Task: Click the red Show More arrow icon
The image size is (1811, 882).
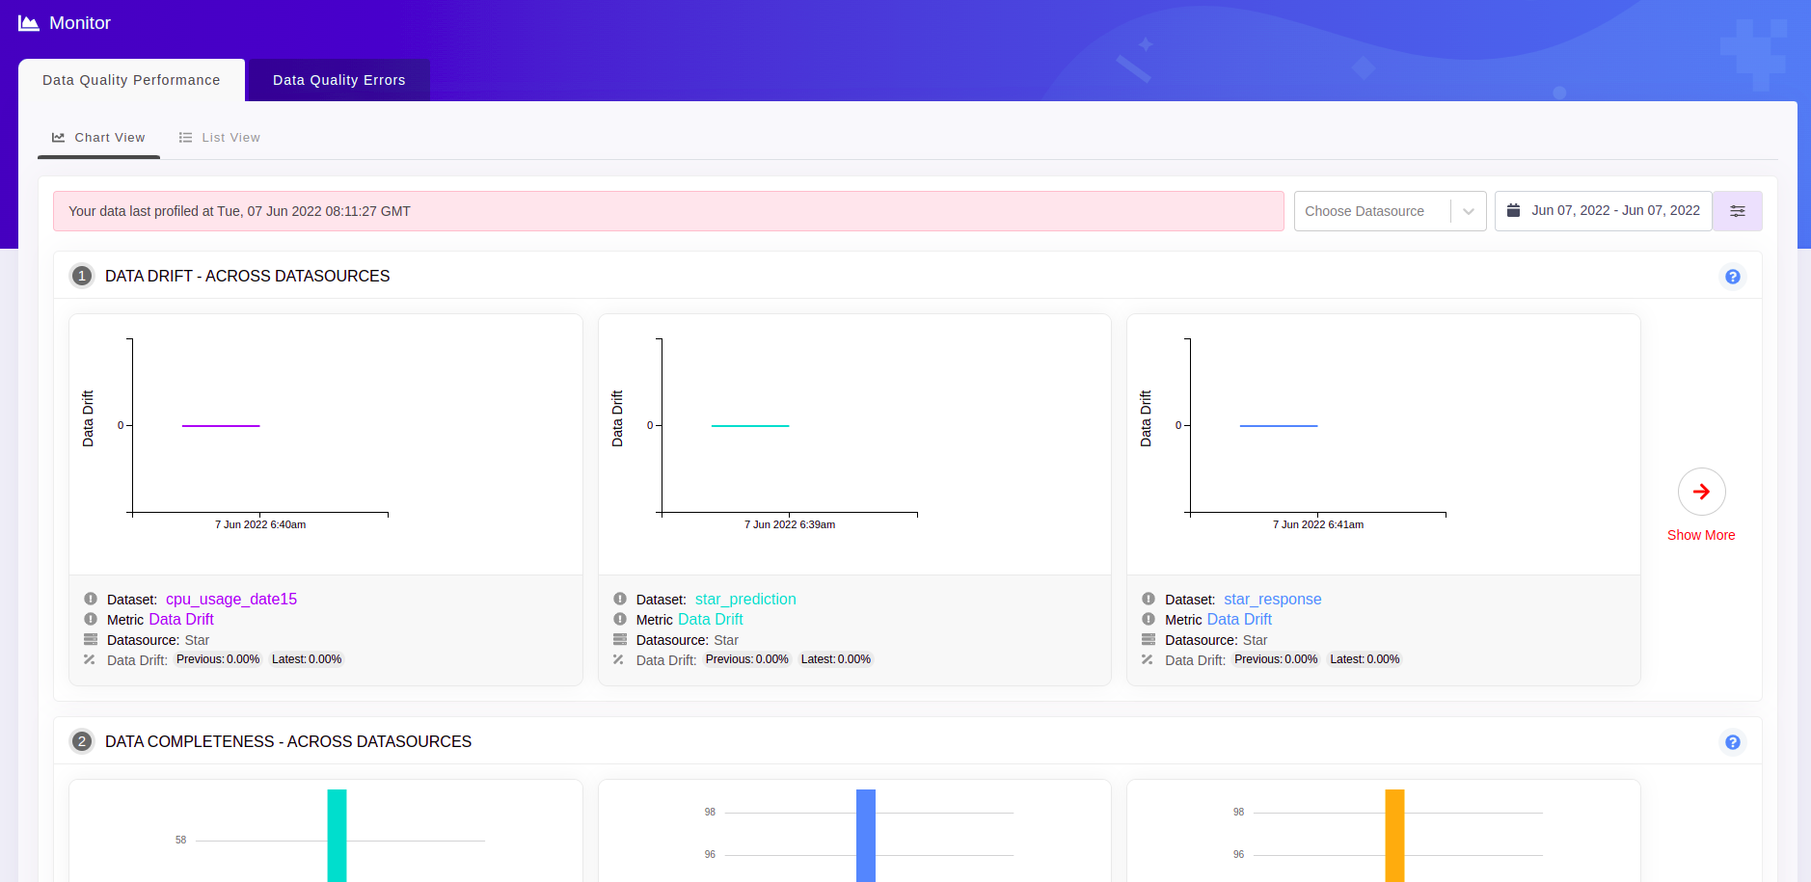Action: [1701, 492]
